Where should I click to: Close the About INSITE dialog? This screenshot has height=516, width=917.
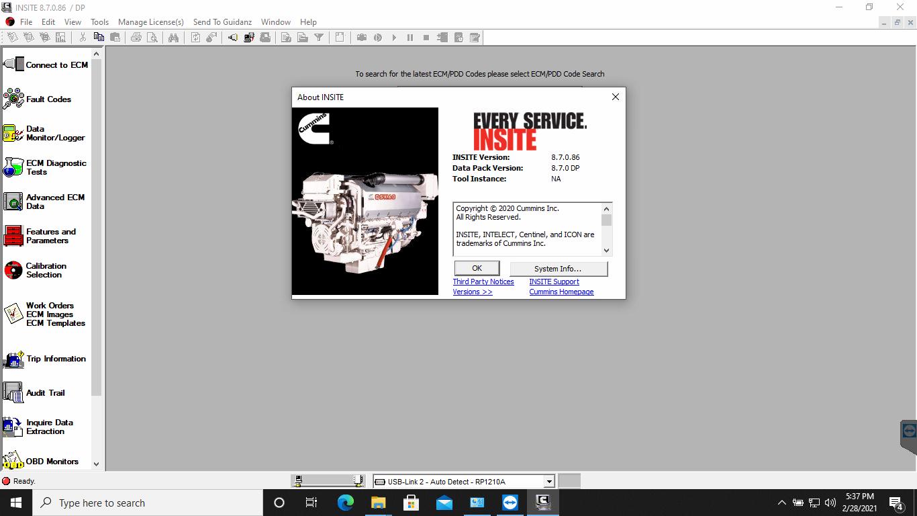[x=615, y=97]
